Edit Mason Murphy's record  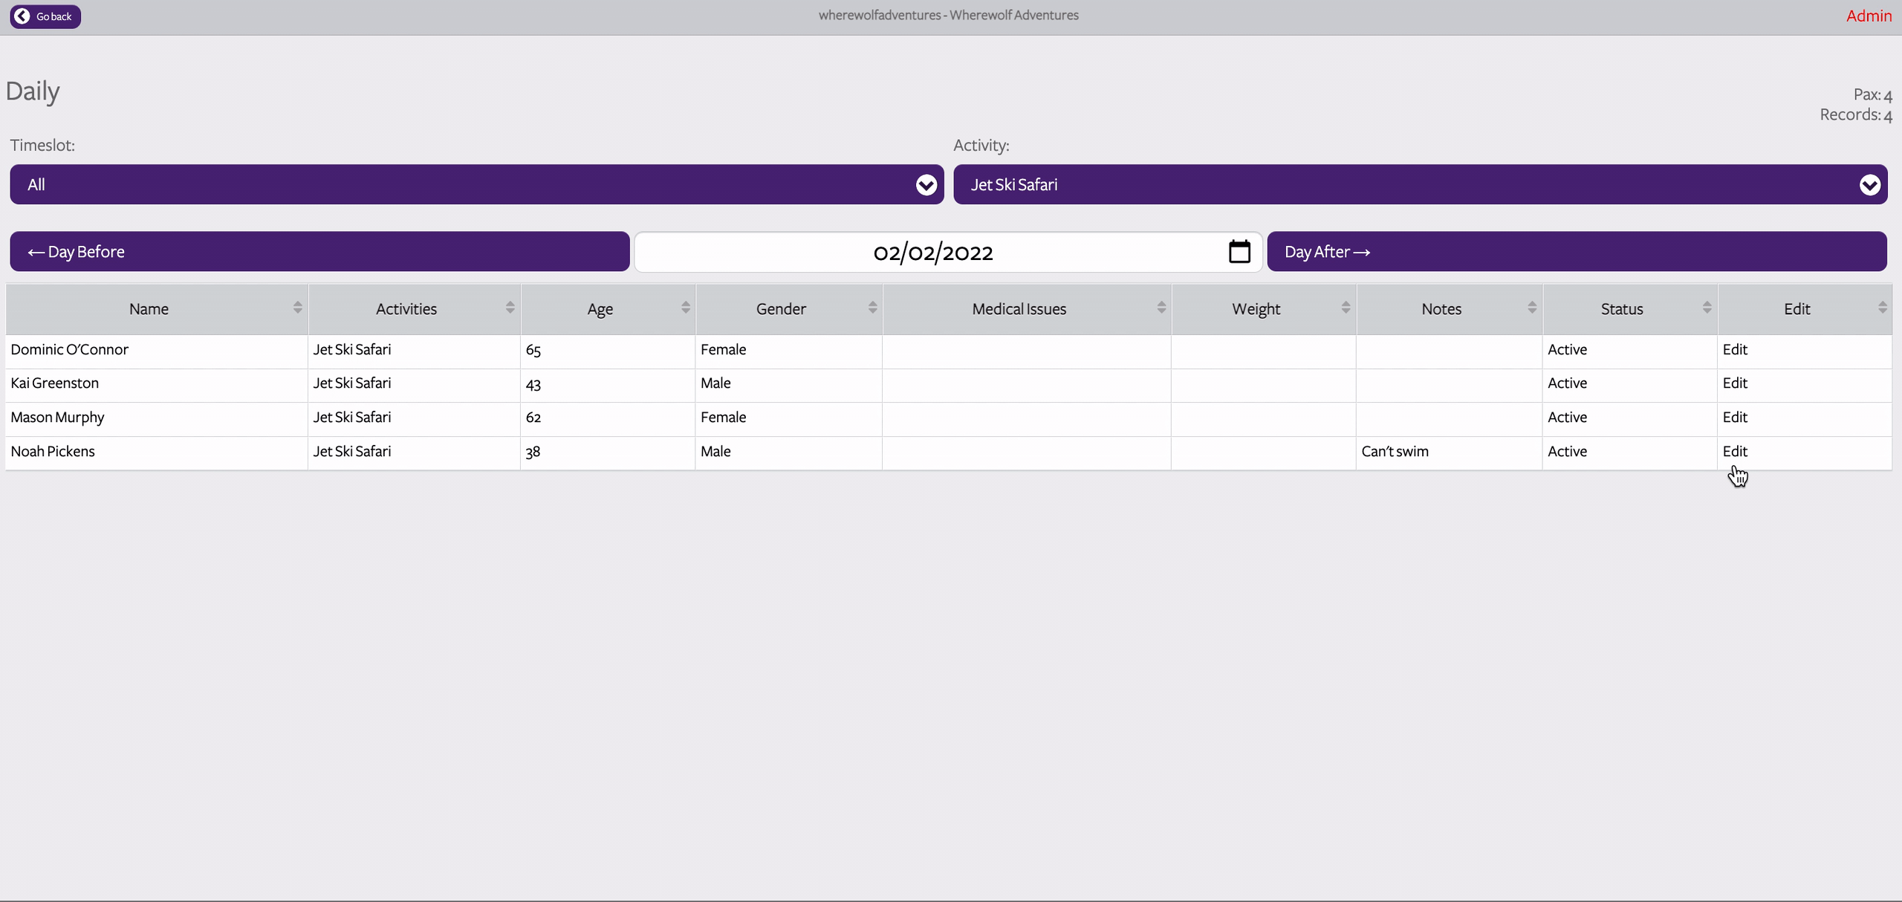click(x=1735, y=417)
